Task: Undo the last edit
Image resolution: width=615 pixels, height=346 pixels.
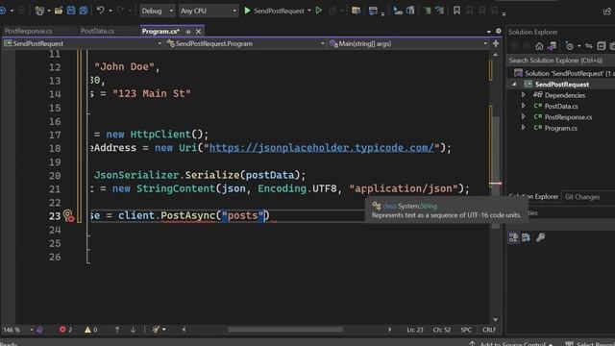Action: 100,11
